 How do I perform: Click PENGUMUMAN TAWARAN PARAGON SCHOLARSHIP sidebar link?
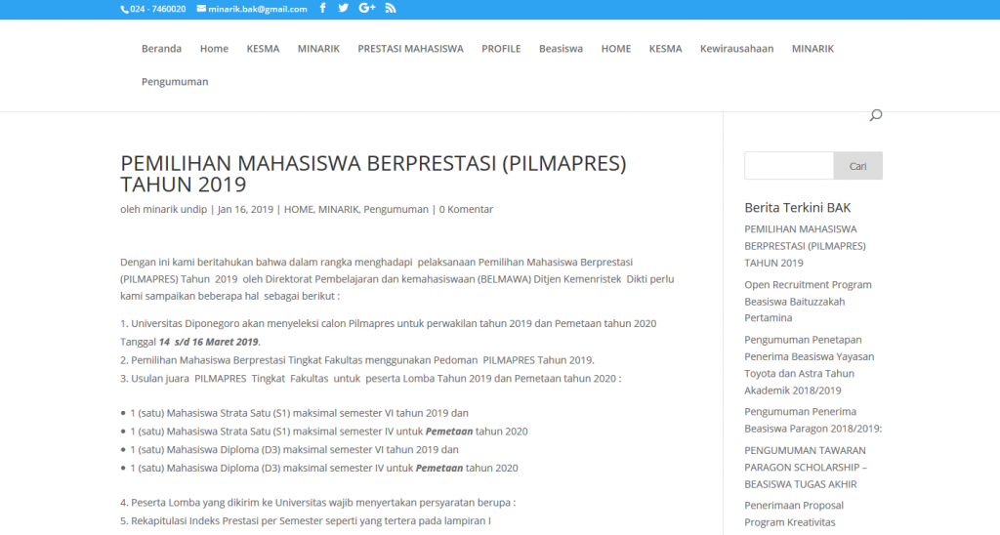805,467
